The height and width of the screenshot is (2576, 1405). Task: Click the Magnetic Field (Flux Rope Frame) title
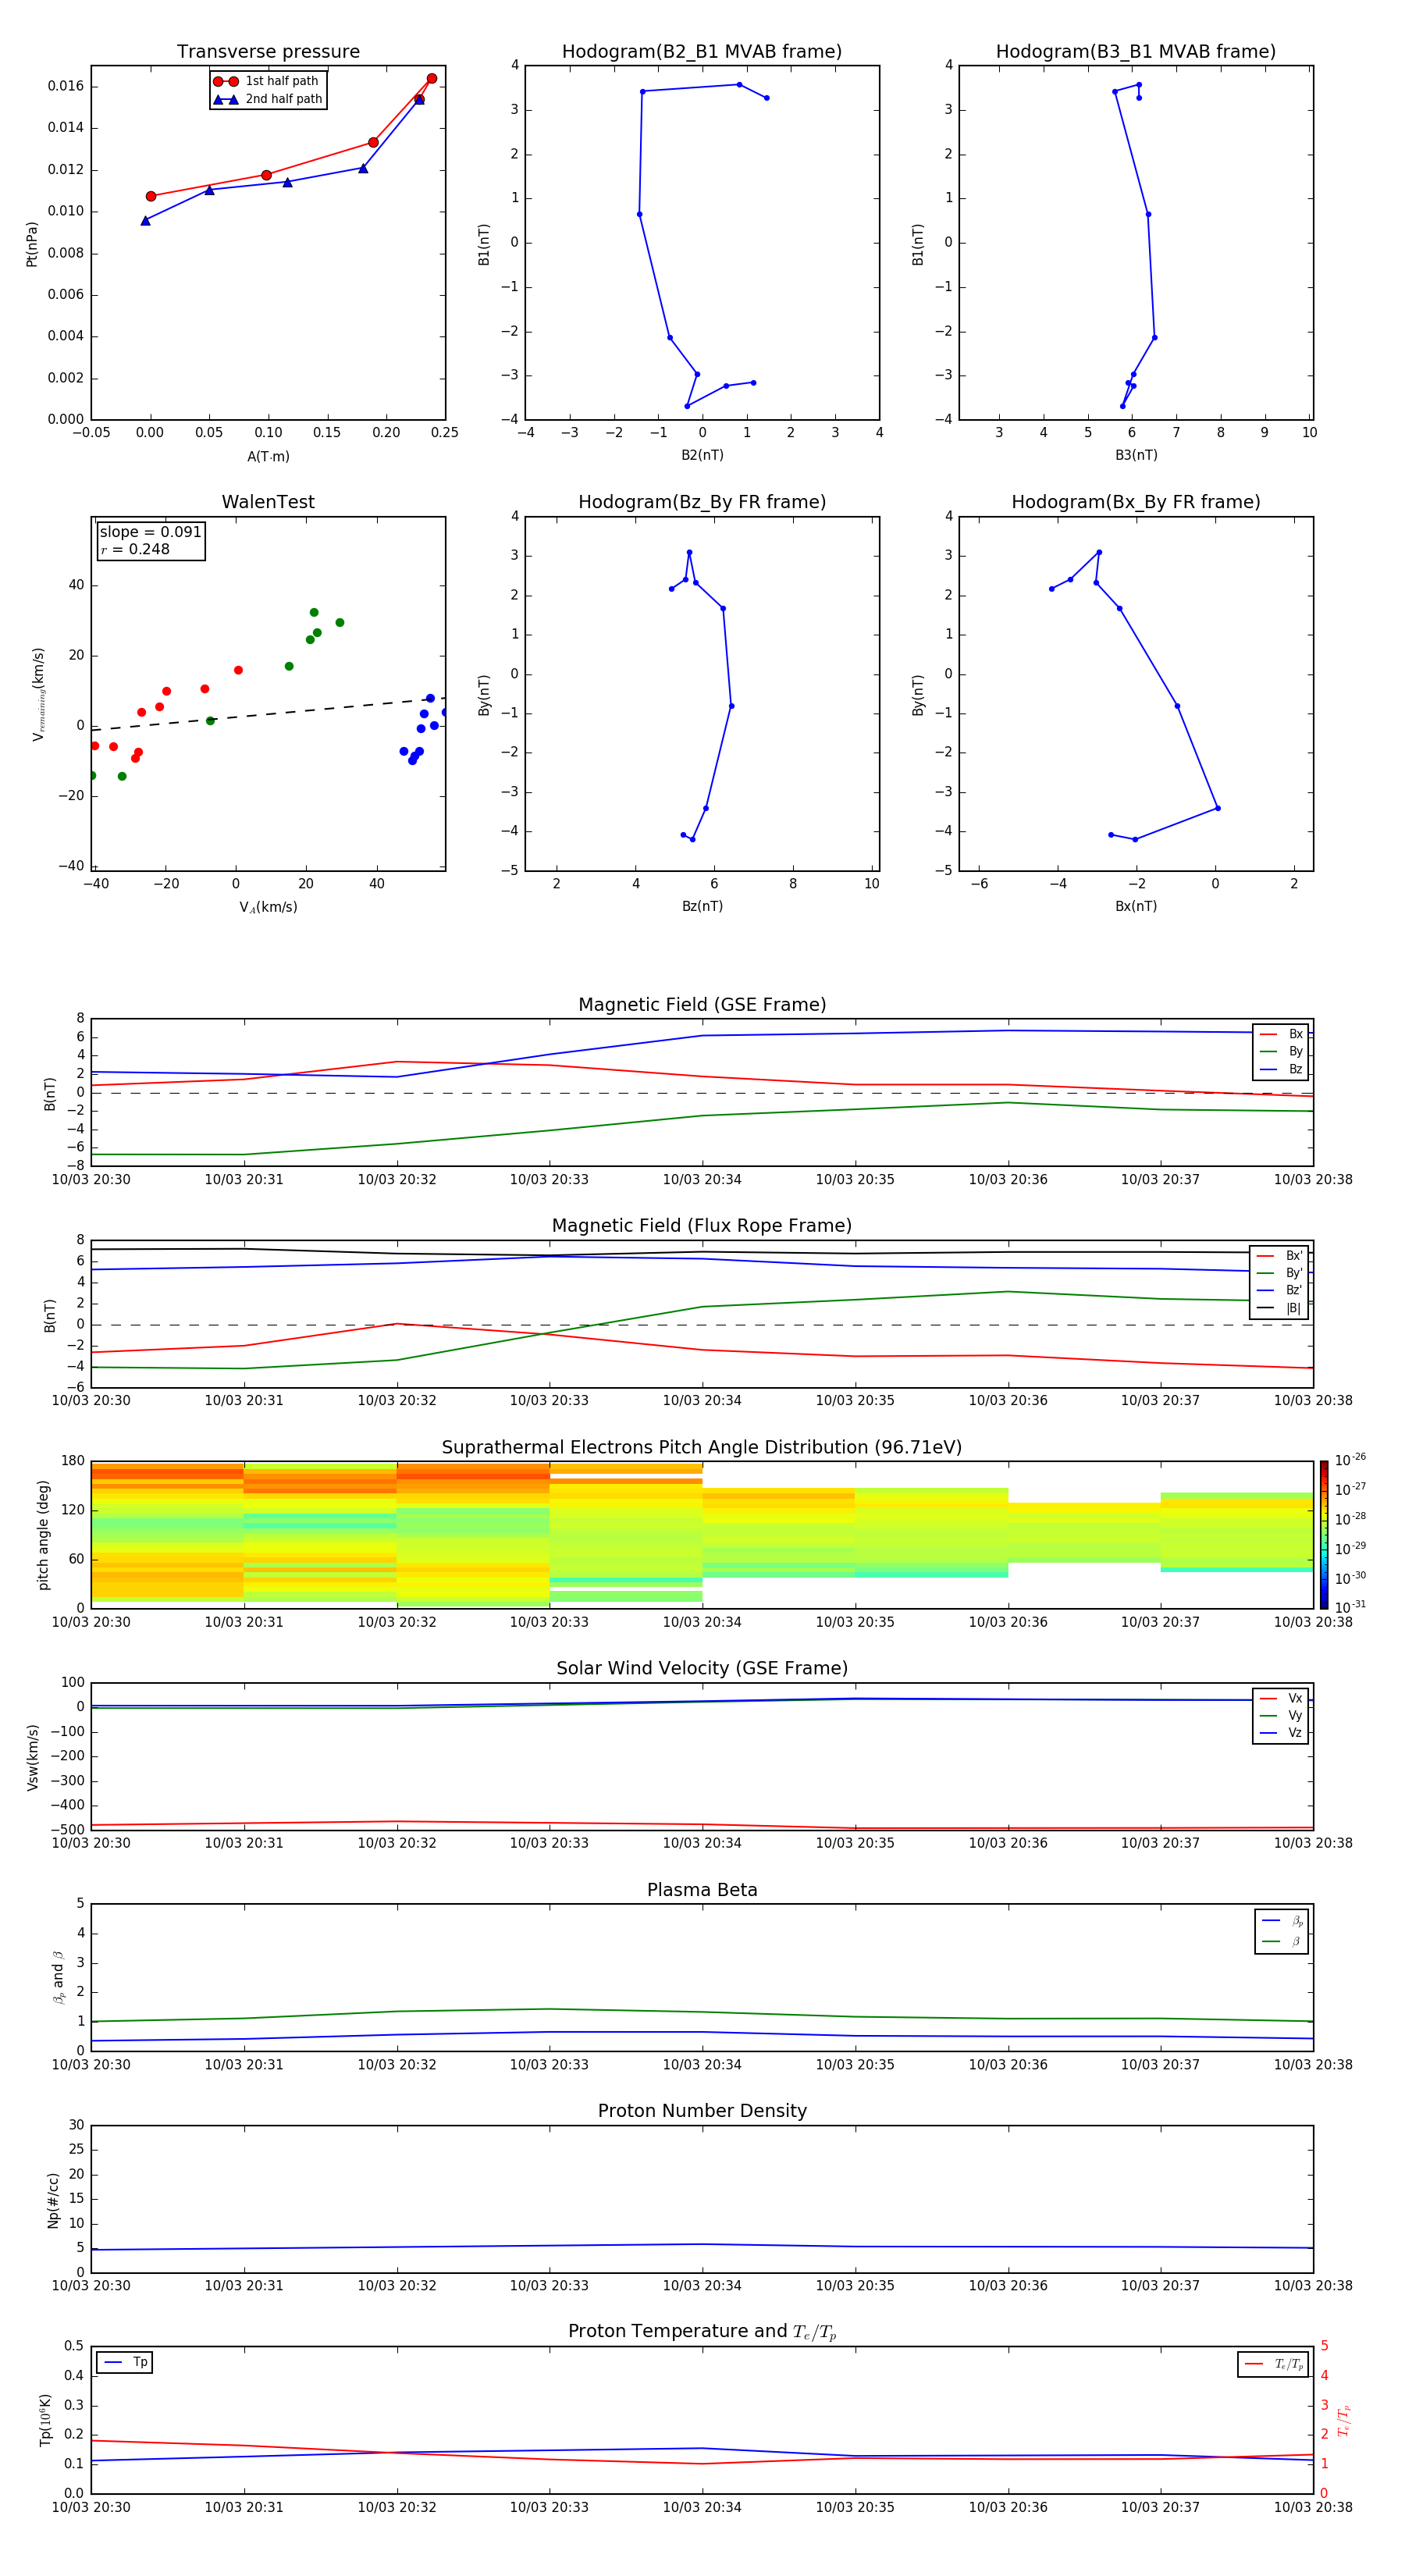(x=702, y=1226)
